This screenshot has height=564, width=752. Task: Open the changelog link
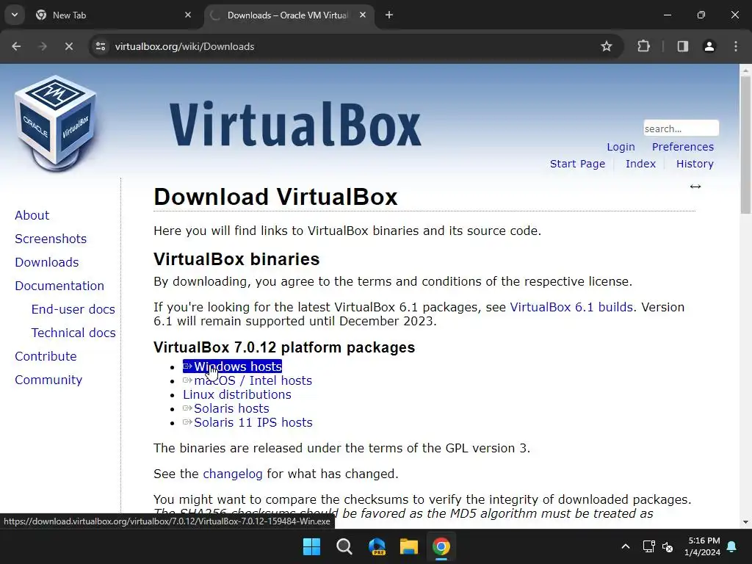[x=233, y=474]
